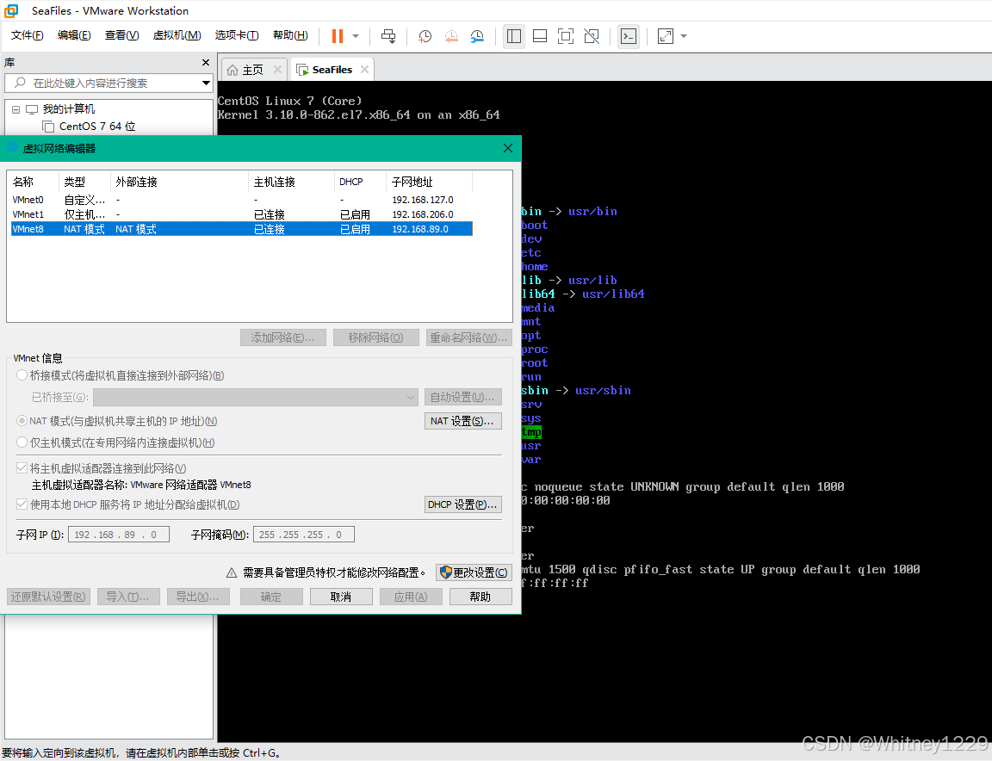This screenshot has height=761, width=992.
Task: Open the 编辑(E) menu
Action: point(74,35)
